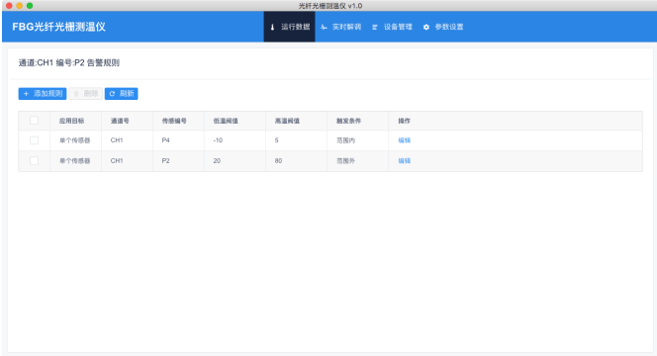The image size is (657, 356).
Task: Click the 添加规则 button
Action: (x=43, y=93)
